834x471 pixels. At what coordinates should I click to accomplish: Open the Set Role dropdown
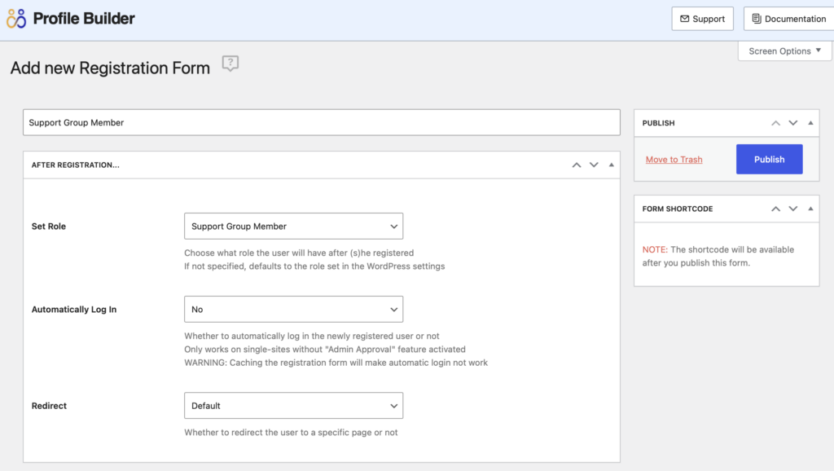click(x=293, y=227)
